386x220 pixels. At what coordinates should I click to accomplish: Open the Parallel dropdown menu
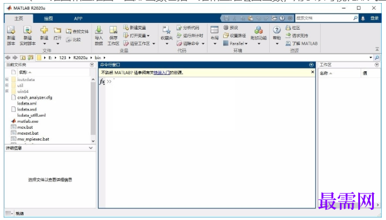[x=238, y=44]
